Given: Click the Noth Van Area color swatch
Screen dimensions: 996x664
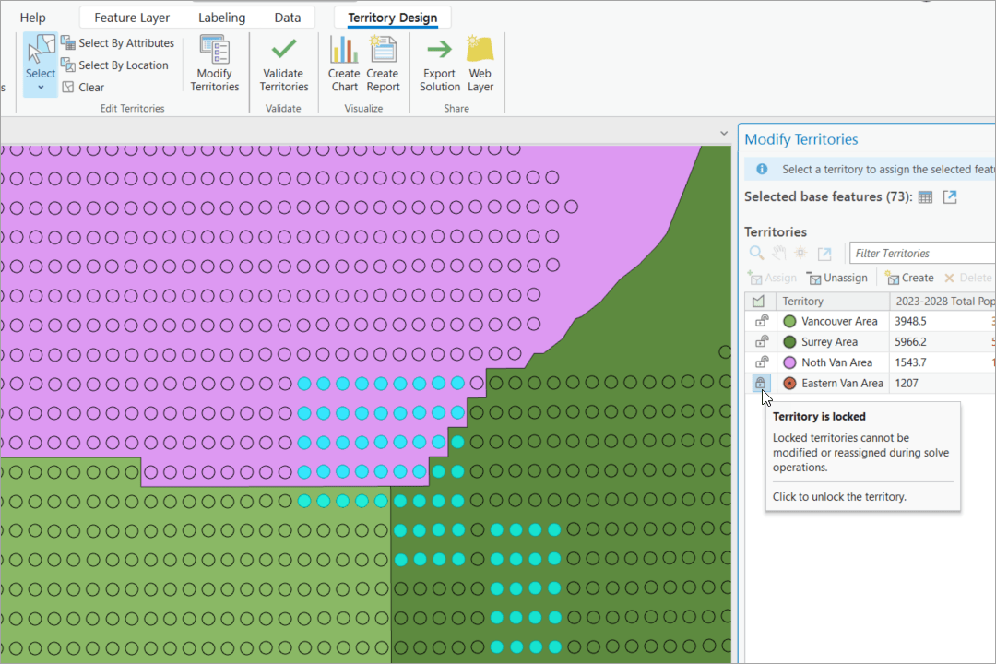Looking at the screenshot, I should click(789, 362).
